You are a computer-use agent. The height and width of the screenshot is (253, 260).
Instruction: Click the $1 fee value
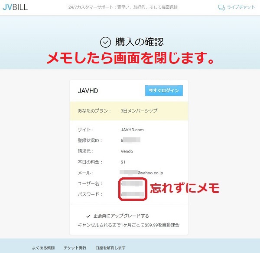(123, 162)
